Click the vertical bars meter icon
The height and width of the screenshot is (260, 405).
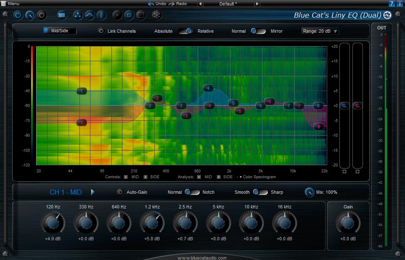coord(101,15)
